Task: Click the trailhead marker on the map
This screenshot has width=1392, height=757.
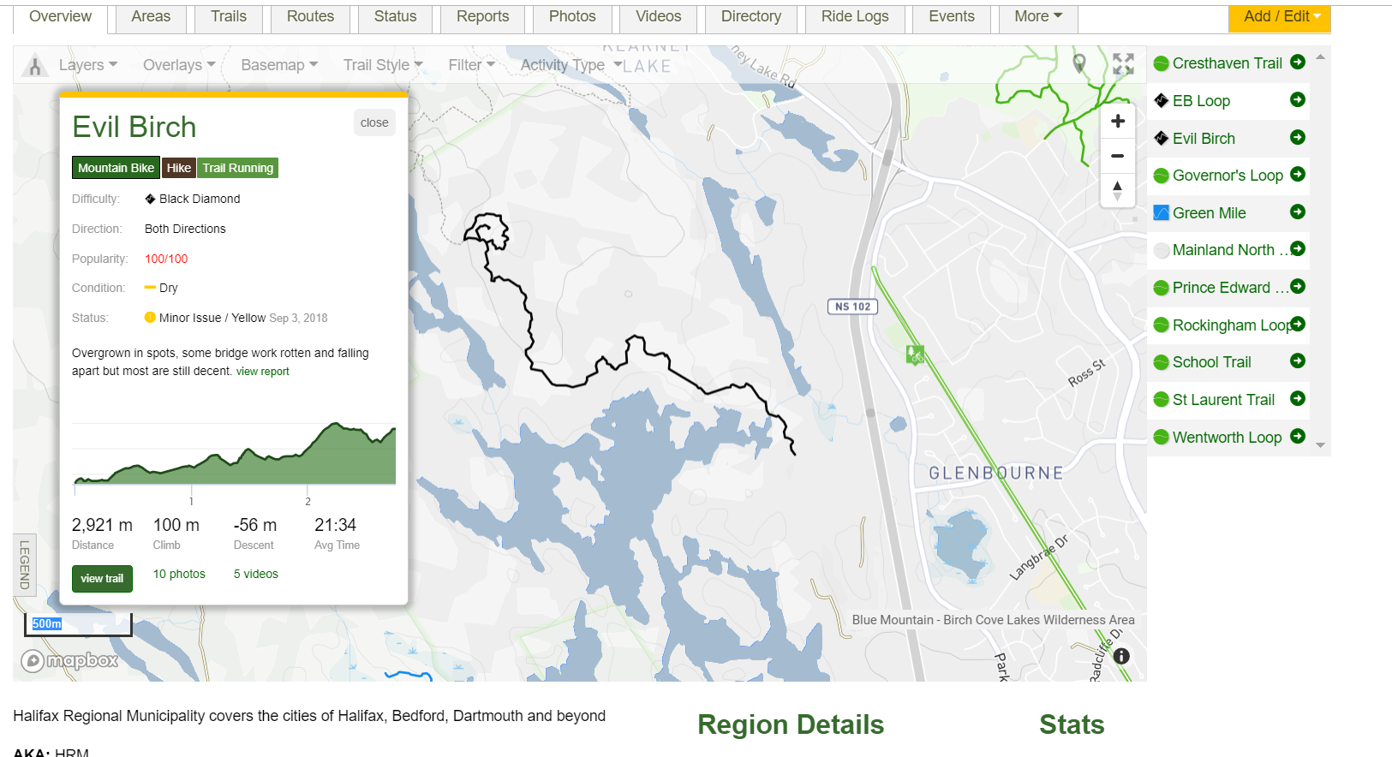Action: 915,354
